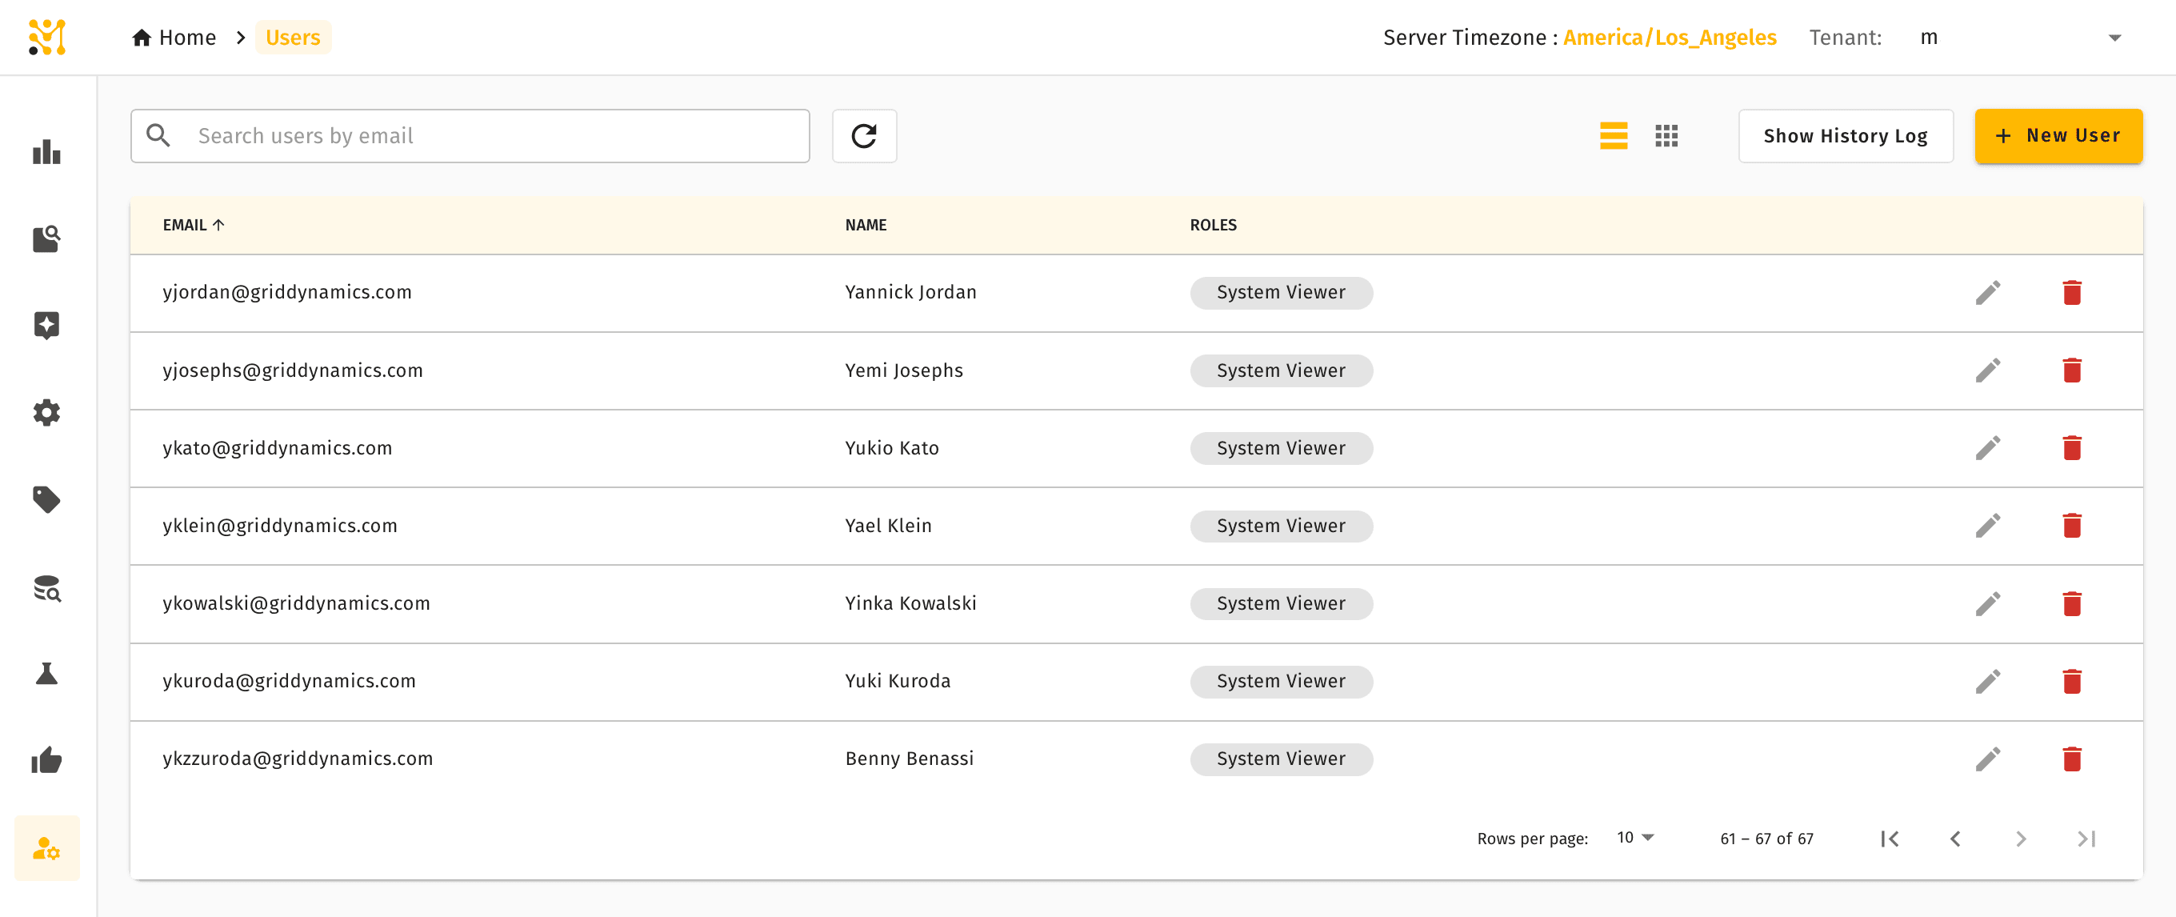Screen dimensions: 2176x917
Task: Open the lab flask sidebar icon
Action: 47,674
